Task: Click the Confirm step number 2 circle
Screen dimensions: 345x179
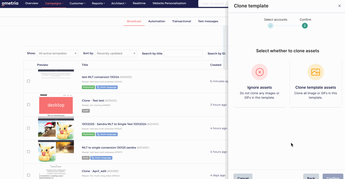Action: point(305,26)
